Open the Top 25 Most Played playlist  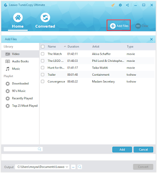tap(20, 106)
